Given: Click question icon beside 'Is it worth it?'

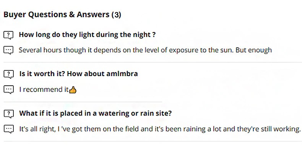Looking at the screenshot, I should pyautogui.click(x=8, y=74).
